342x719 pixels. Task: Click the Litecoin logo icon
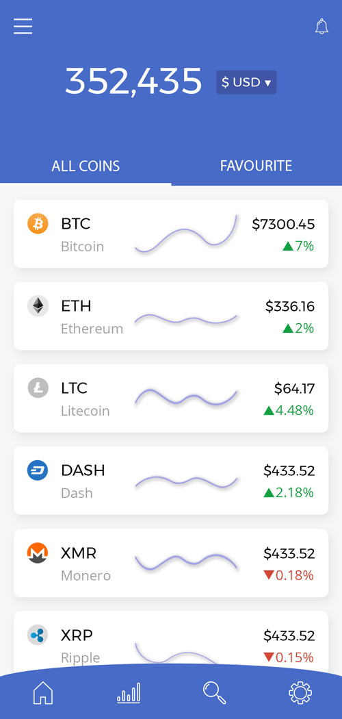click(38, 388)
